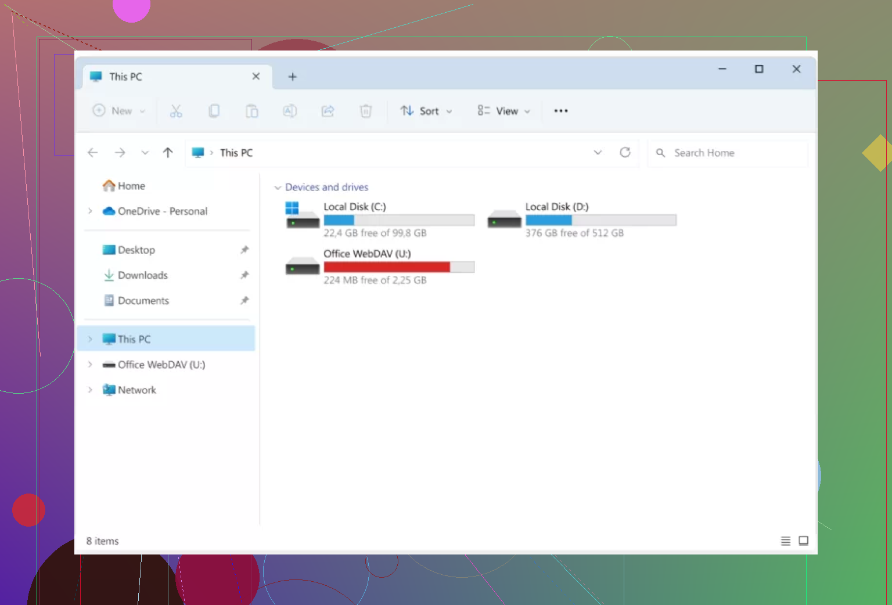Click the '8 items' status text
The image size is (892, 605).
103,541
